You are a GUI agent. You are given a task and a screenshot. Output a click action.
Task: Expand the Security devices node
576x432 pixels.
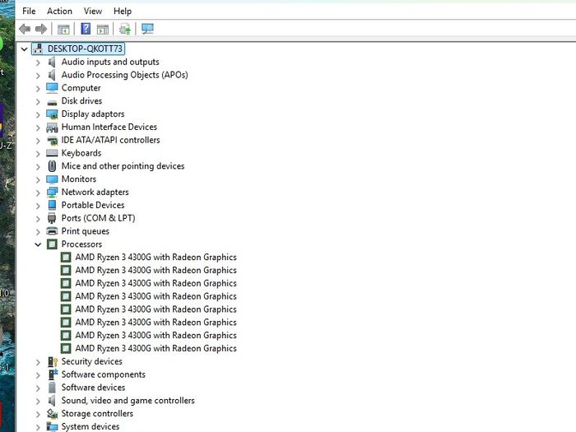tap(38, 362)
